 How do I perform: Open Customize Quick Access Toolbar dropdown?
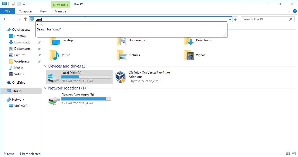(x=24, y=4)
